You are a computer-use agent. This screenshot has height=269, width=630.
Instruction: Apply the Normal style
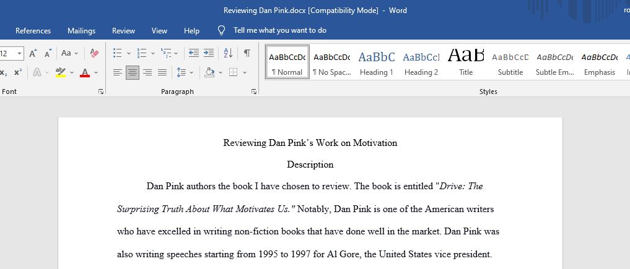coord(287,62)
